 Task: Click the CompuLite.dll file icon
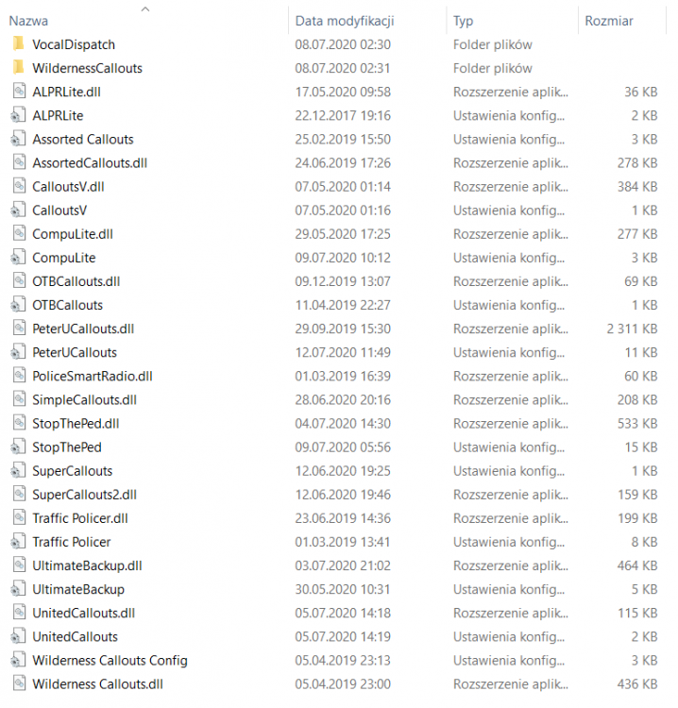coord(19,234)
